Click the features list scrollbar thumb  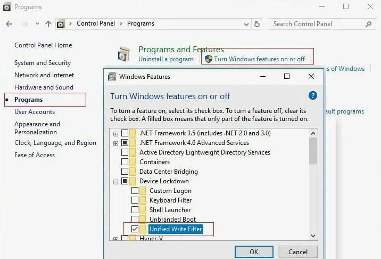tap(313, 151)
